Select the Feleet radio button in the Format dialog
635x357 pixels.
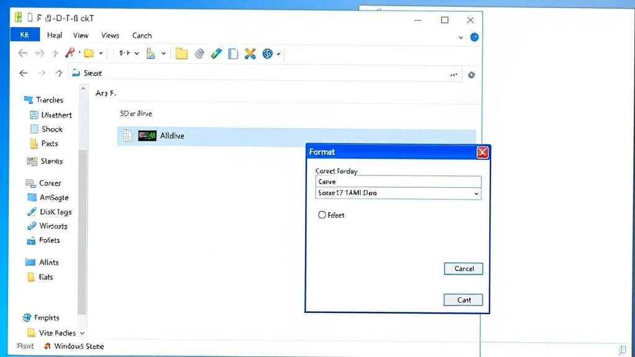[322, 214]
